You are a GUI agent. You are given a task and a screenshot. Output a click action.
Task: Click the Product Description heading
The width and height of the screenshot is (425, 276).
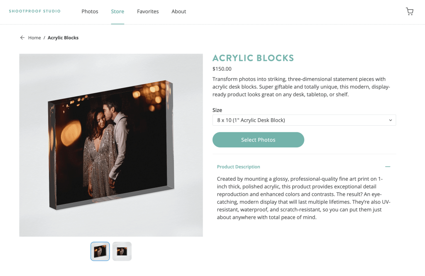coord(239,167)
